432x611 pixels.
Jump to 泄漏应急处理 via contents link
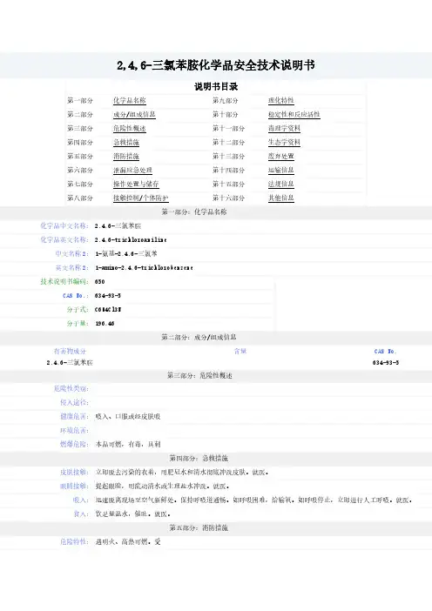pos(132,171)
